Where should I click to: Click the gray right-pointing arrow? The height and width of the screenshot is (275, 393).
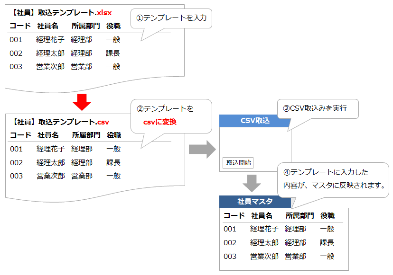coord(201,150)
